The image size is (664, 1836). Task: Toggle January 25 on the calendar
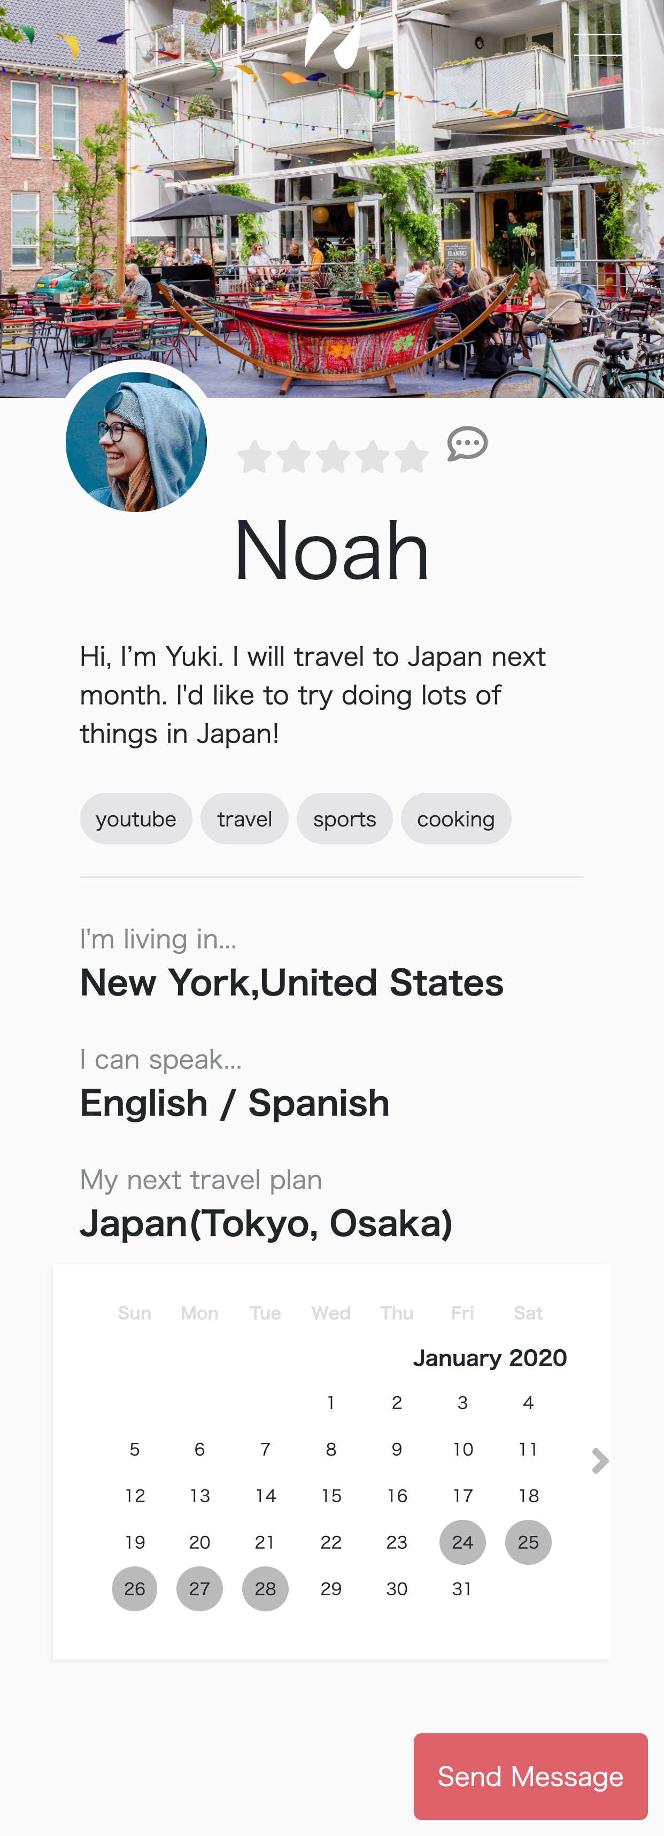(x=528, y=1542)
